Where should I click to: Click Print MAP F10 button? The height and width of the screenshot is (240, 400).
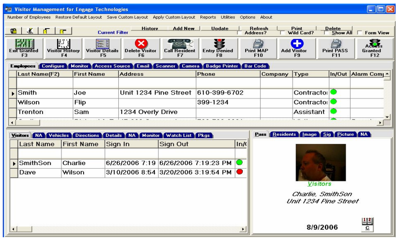pyautogui.click(x=258, y=48)
